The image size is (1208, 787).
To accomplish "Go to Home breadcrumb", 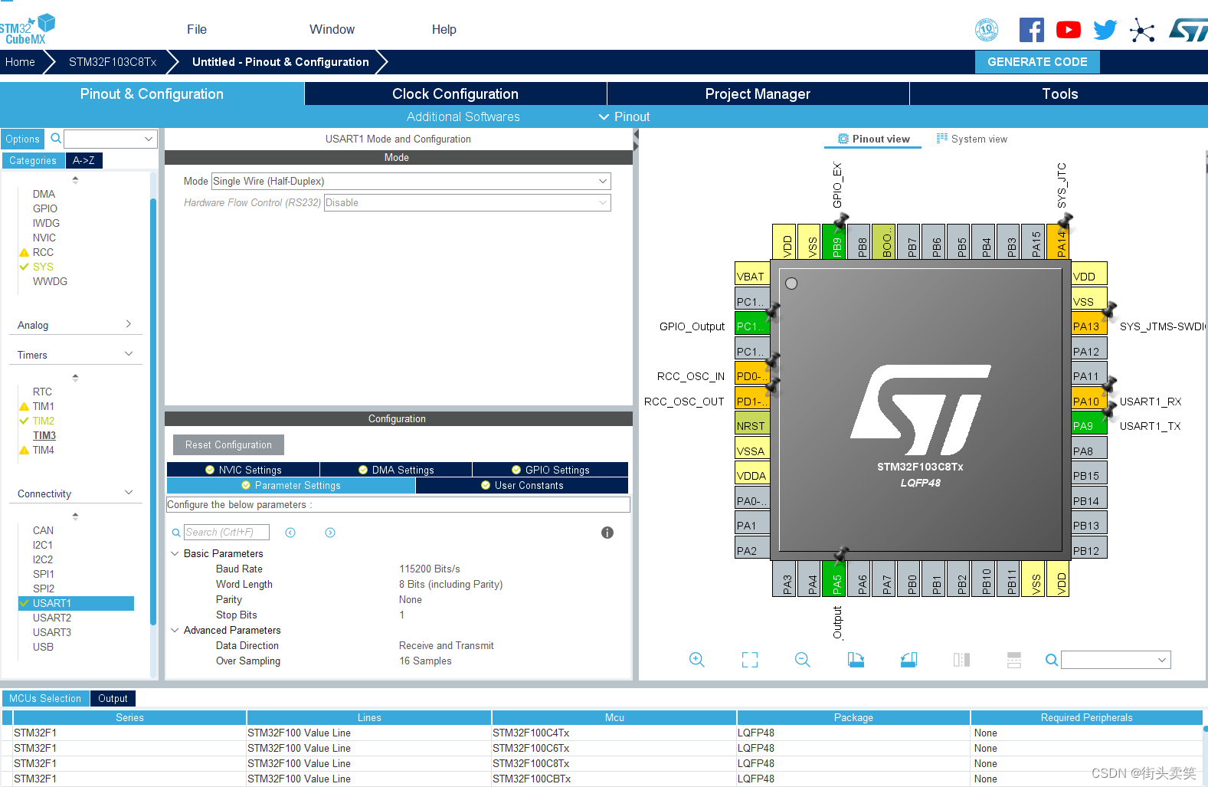I will pos(20,62).
